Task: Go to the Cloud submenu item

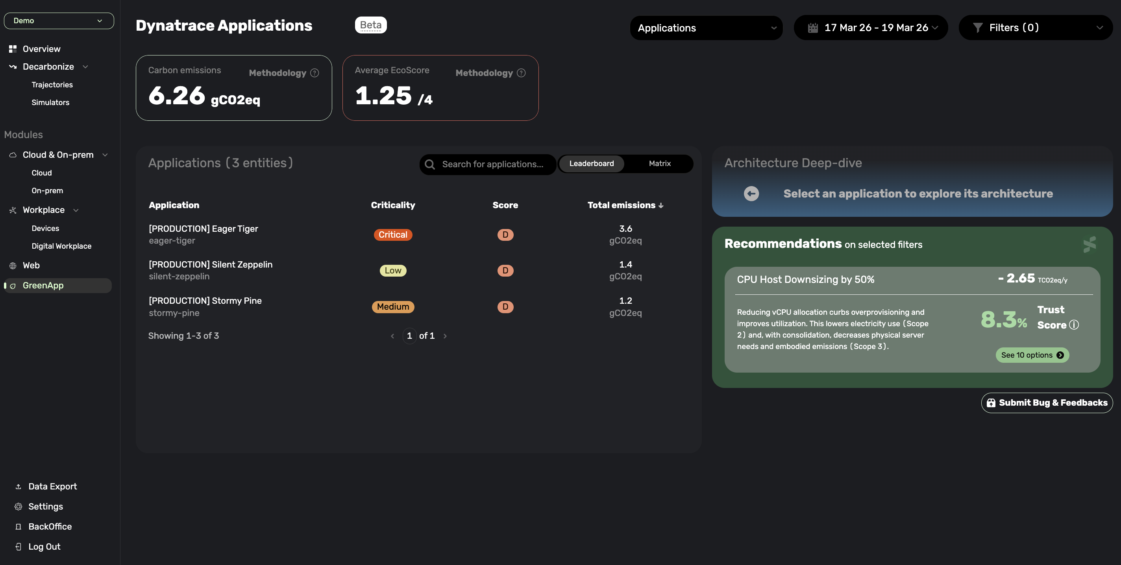Action: [x=41, y=173]
